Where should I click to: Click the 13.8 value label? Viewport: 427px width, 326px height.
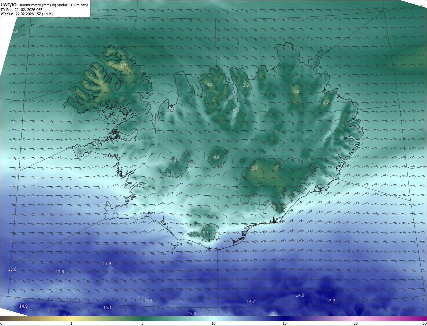[60, 272]
